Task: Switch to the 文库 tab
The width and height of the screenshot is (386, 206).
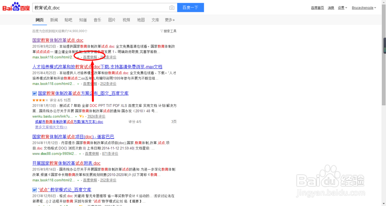Action: tap(155, 20)
